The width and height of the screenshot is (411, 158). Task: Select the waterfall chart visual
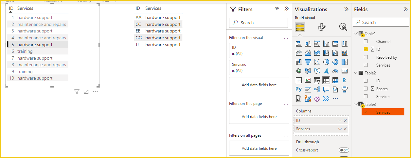pyautogui.click(x=298, y=62)
